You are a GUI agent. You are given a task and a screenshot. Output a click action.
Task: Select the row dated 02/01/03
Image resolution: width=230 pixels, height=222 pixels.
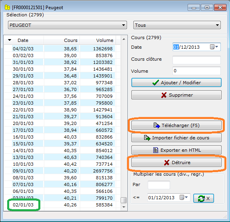62,205
